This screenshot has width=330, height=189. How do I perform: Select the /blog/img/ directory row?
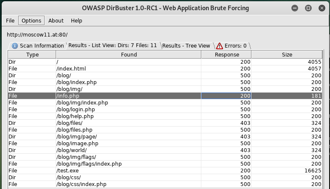tap(165, 89)
